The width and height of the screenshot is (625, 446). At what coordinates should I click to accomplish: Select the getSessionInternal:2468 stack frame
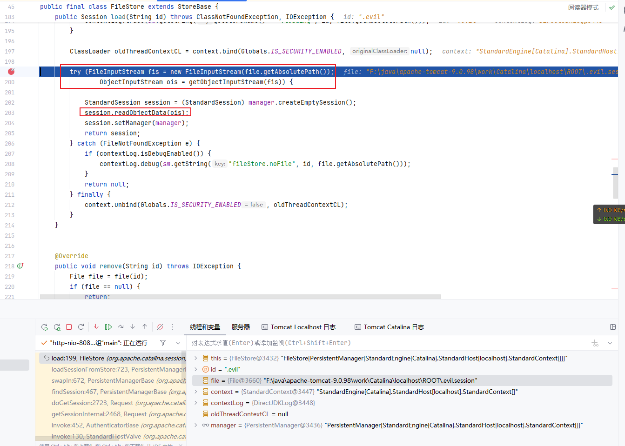(x=113, y=414)
